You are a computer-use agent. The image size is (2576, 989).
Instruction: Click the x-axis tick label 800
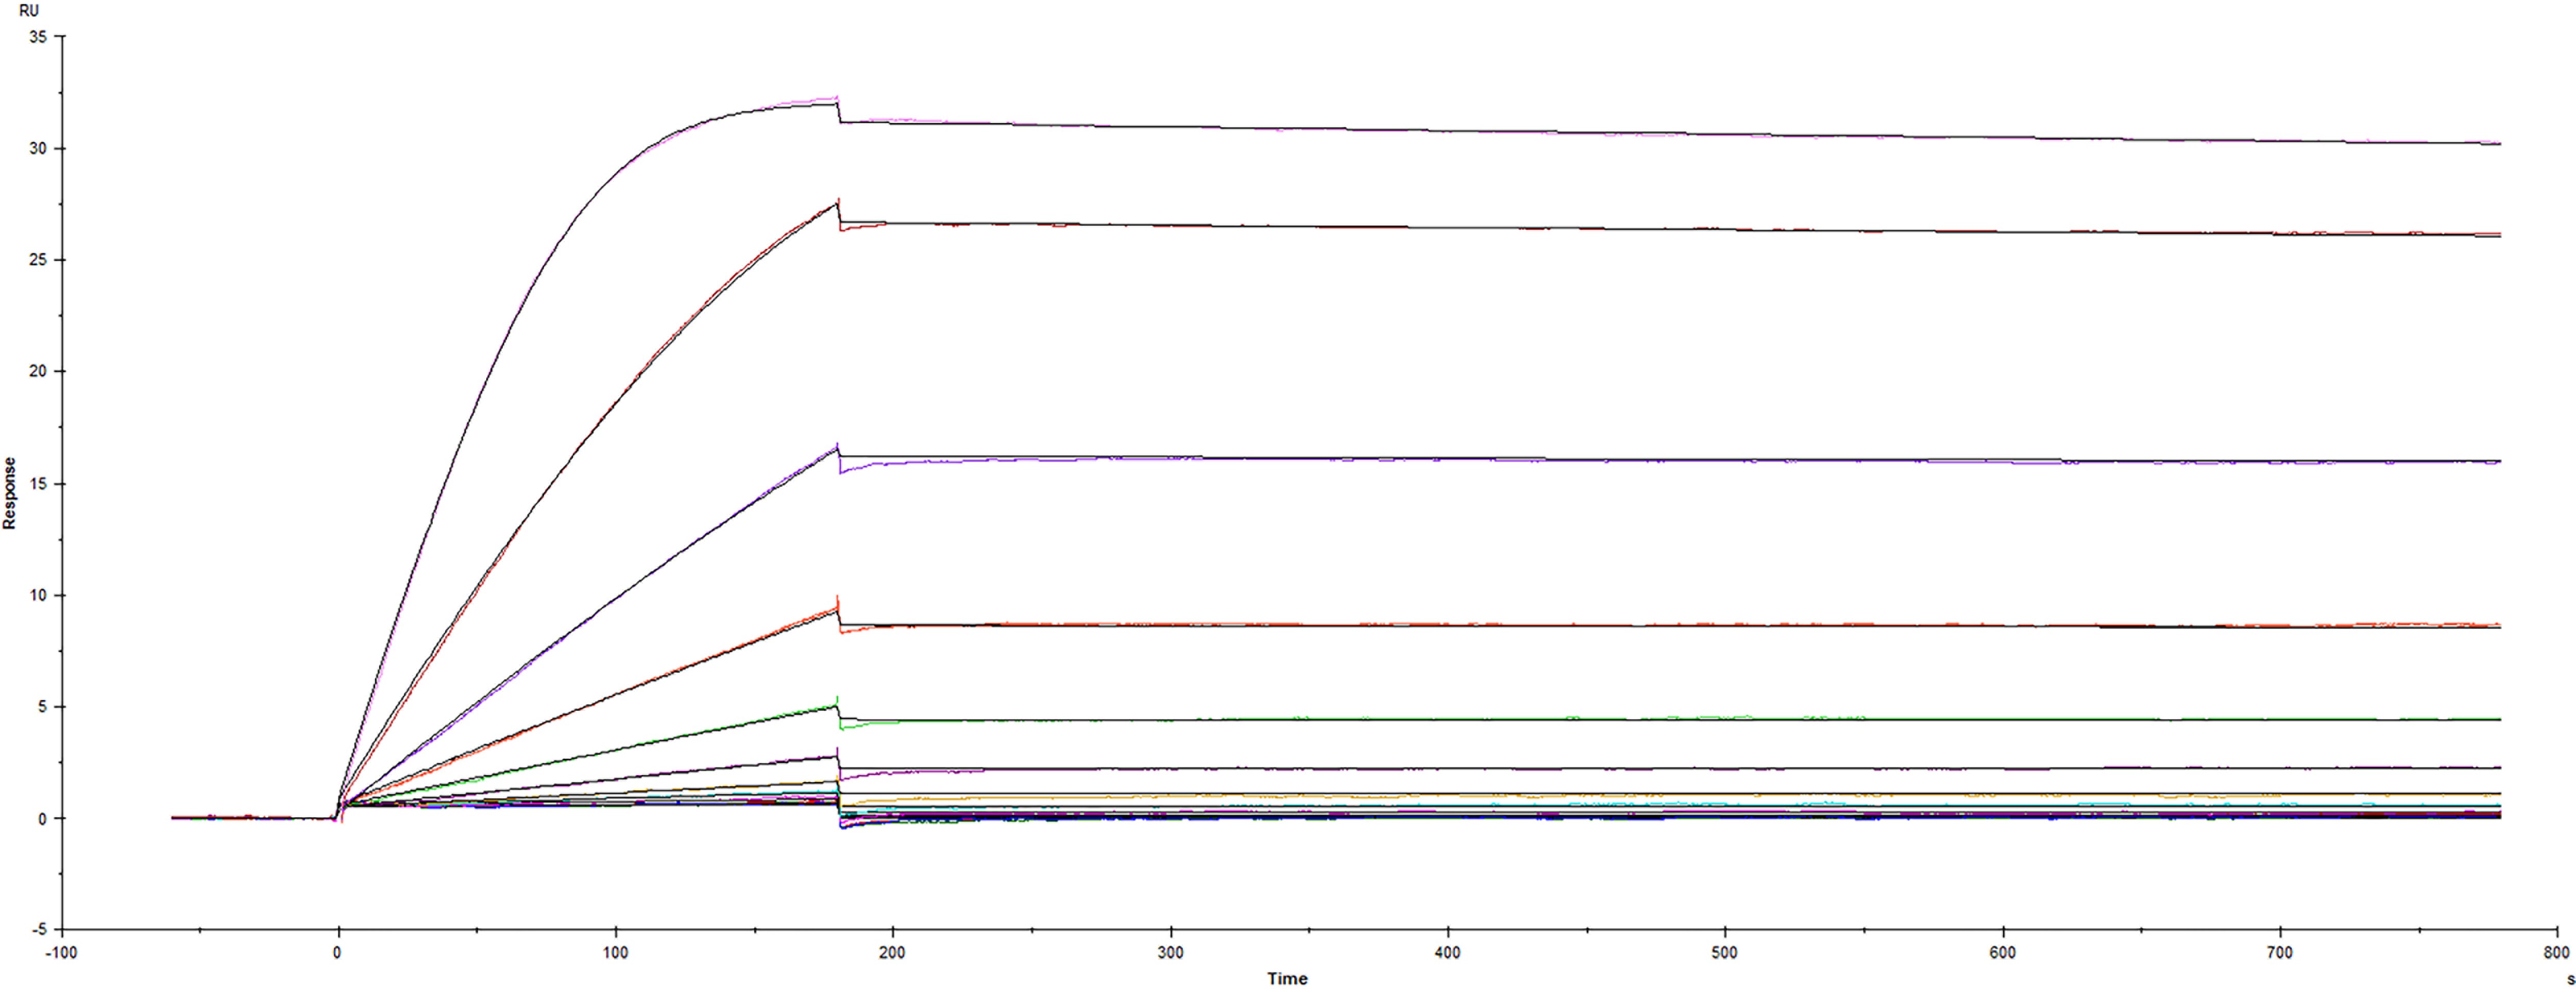point(2556,953)
